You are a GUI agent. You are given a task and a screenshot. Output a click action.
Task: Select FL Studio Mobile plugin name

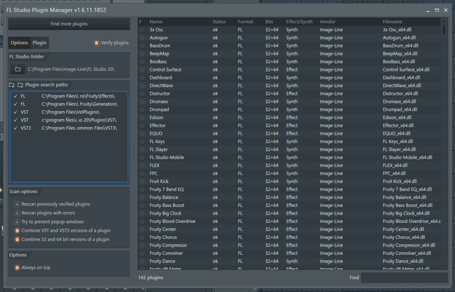pyautogui.click(x=166, y=157)
